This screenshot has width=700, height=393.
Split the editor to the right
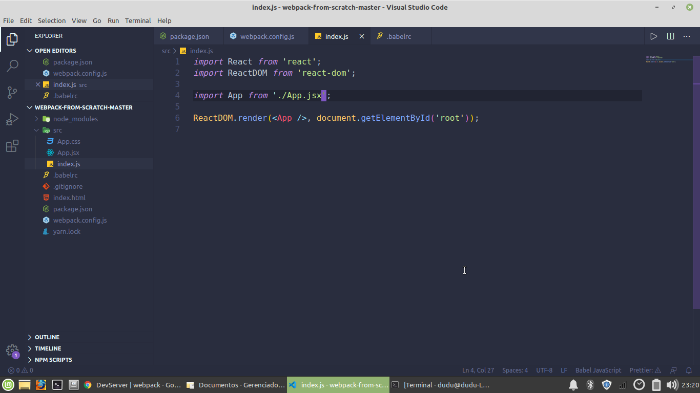(670, 36)
